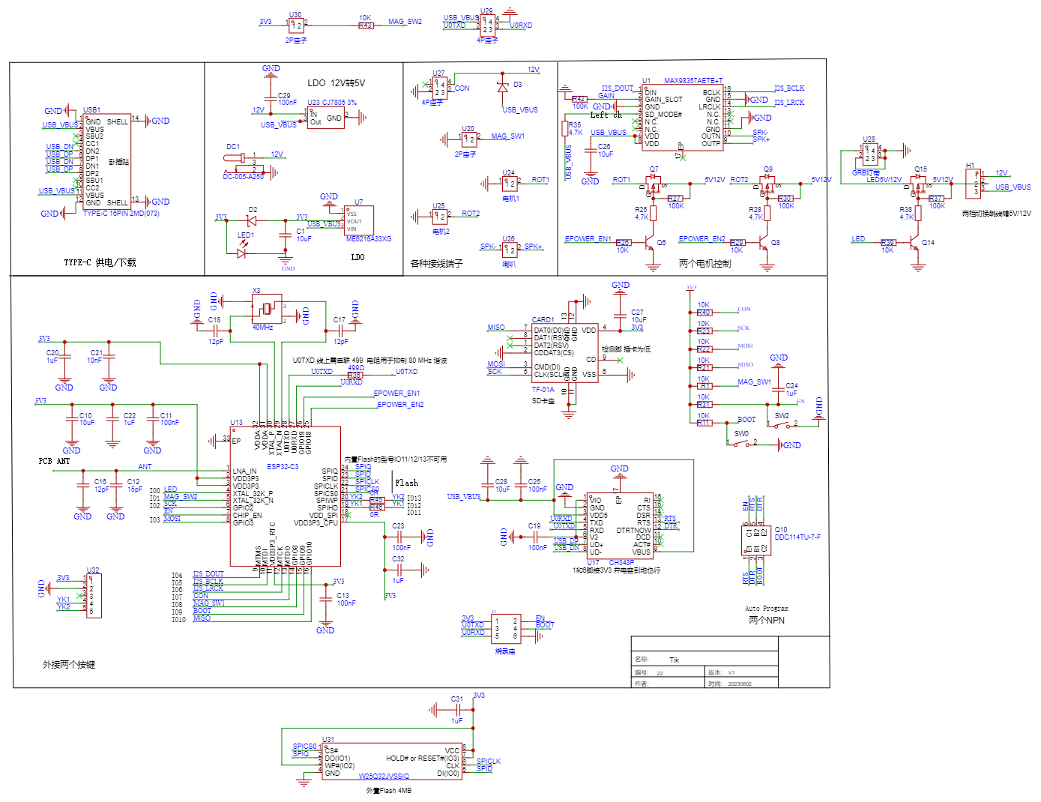This screenshot has height=802, width=1041.
Task: Click the 'Flash' annotation beside ESP32
Action: (x=406, y=483)
